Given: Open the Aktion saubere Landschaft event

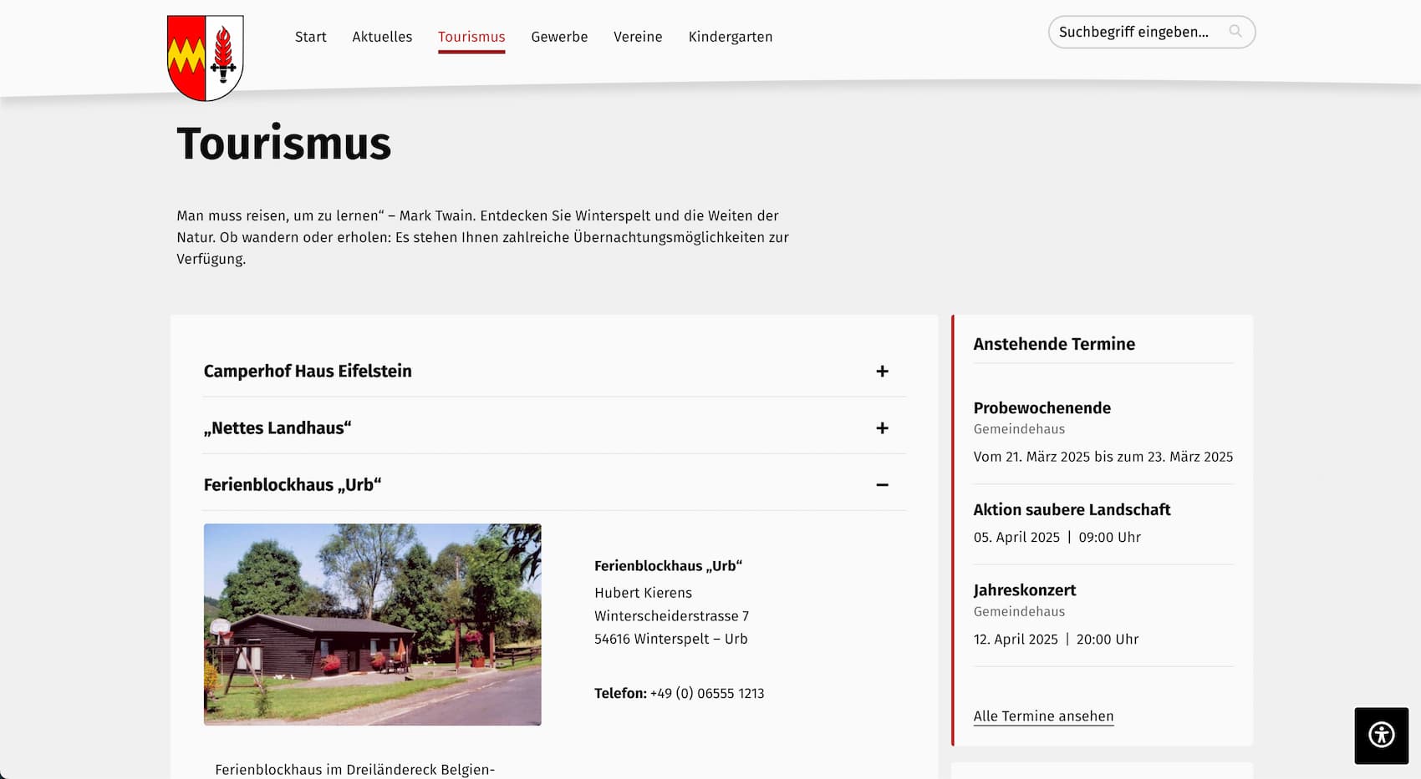Looking at the screenshot, I should (x=1072, y=510).
